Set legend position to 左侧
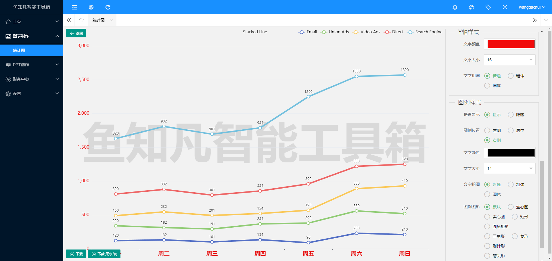The width and height of the screenshot is (552, 261). (x=492, y=130)
